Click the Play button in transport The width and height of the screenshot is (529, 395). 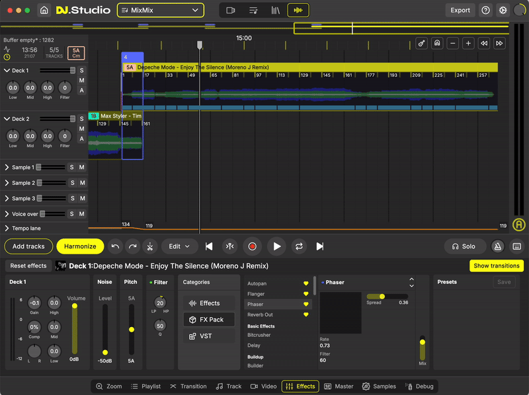point(276,246)
